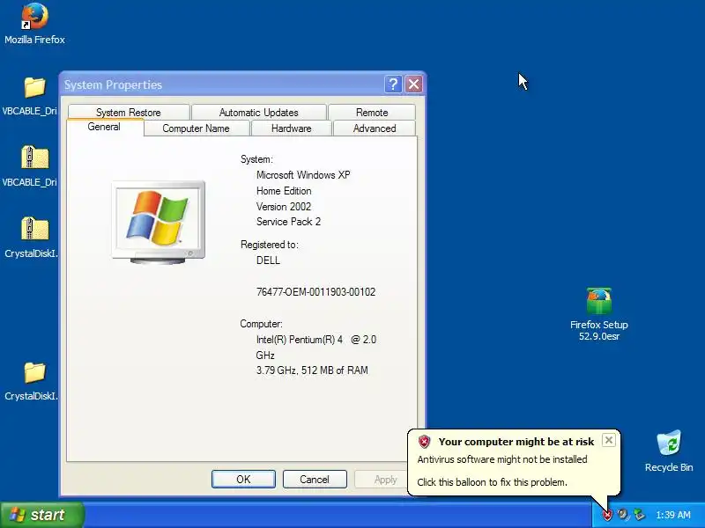Click the 'Version 2002' text

pos(284,207)
